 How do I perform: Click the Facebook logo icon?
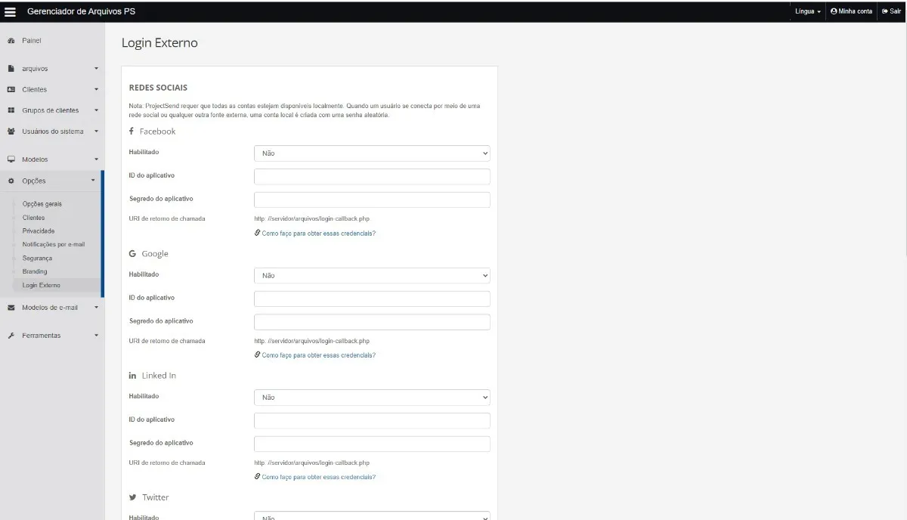132,131
